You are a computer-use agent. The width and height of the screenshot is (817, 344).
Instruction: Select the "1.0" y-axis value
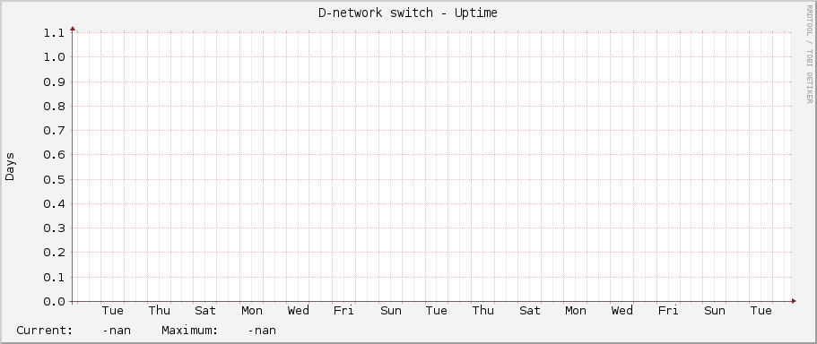[x=54, y=57]
